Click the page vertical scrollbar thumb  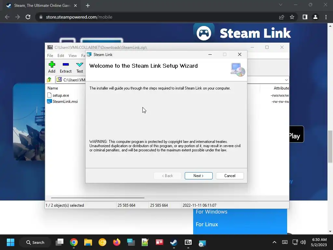pyautogui.click(x=330, y=147)
